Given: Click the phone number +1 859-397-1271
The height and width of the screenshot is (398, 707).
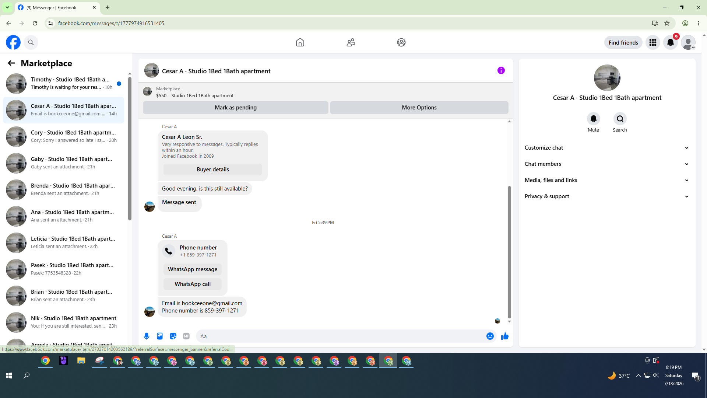Looking at the screenshot, I should point(198,255).
